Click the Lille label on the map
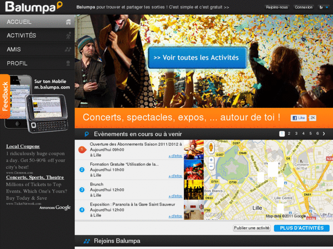 coord(257,208)
